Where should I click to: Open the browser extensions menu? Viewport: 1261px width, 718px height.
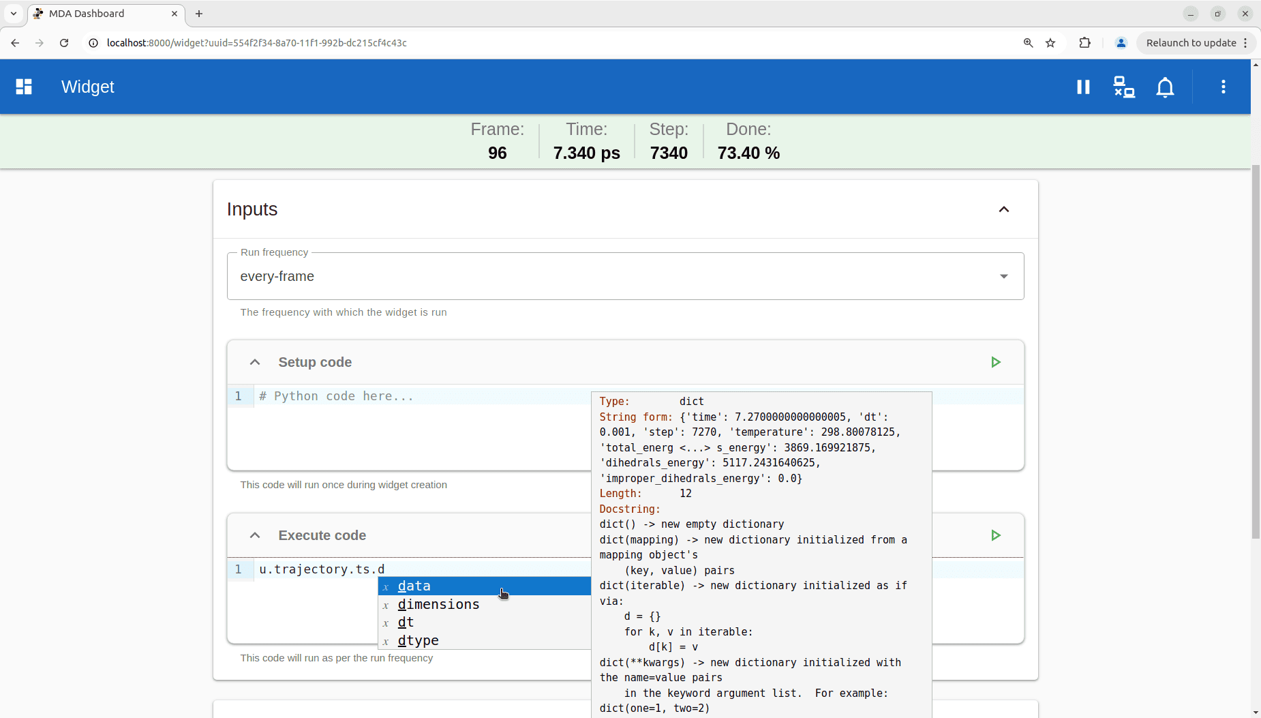(1084, 43)
